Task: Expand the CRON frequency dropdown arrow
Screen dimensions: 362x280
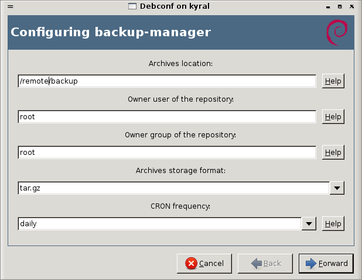Action: click(309, 223)
